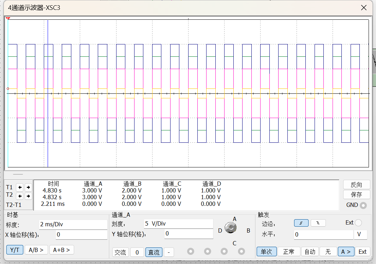The width and height of the screenshot is (376, 264).
Task: Click first terminal circle after the '-' button
Action: (x=191, y=251)
